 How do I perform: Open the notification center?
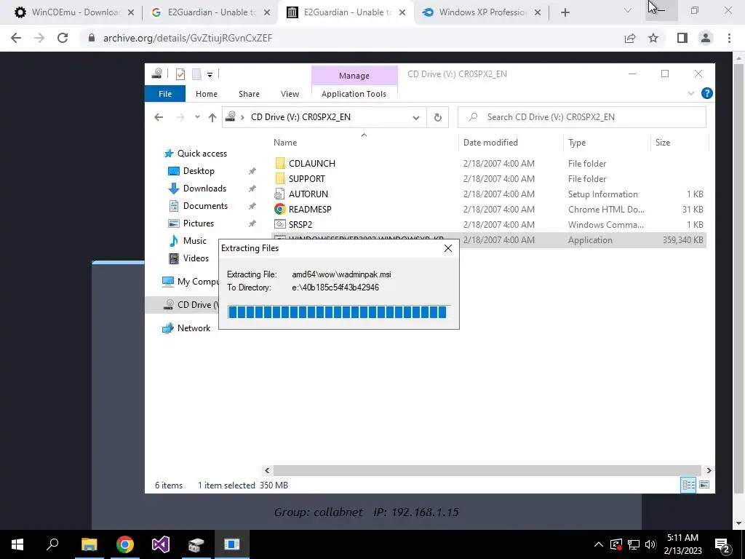[x=722, y=544]
